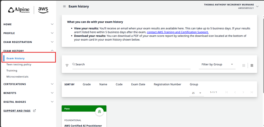The image size is (264, 127).
Task: Go to last page icon
Action: (252, 92)
